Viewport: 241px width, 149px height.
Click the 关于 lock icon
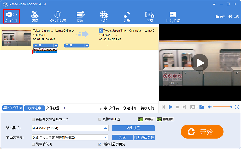click(x=217, y=16)
